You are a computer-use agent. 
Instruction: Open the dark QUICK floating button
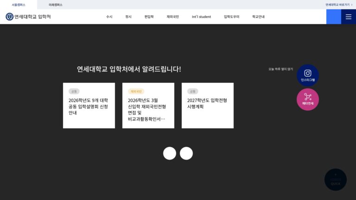click(335, 180)
